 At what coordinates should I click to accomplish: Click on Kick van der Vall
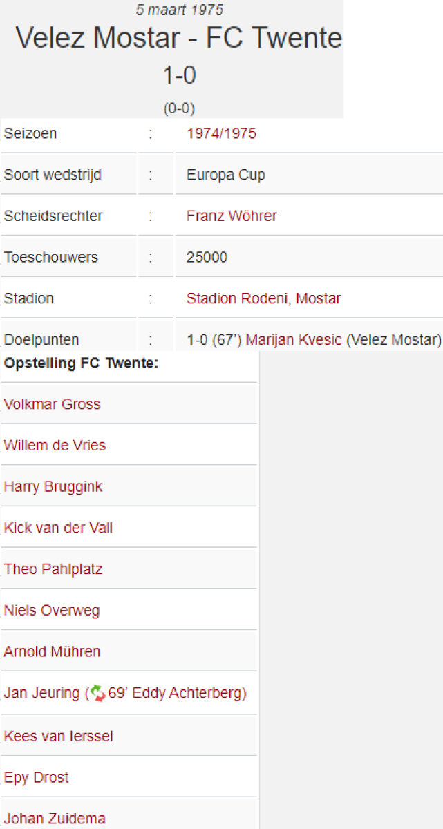coord(58,528)
